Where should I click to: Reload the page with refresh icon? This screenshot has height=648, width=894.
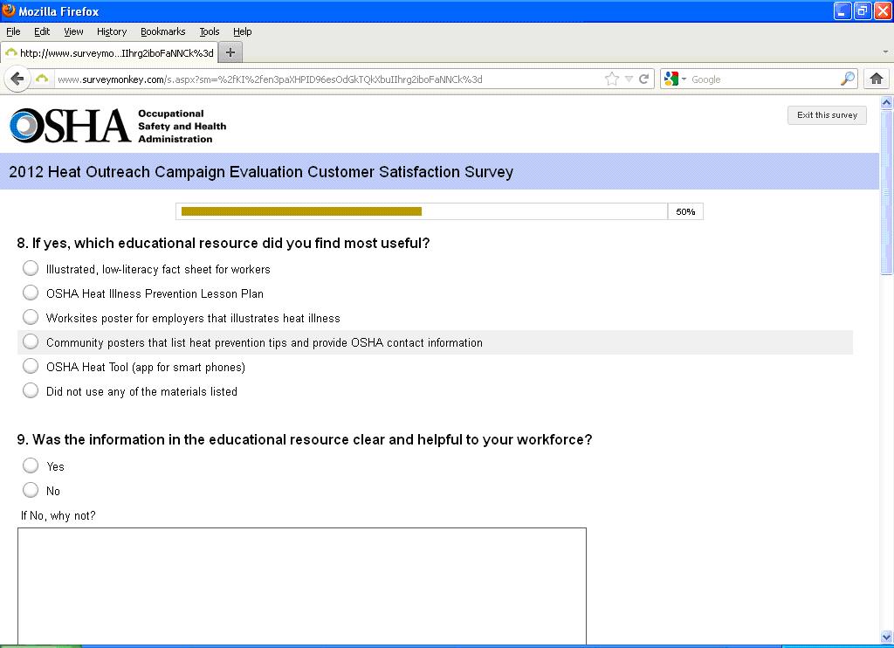(644, 79)
